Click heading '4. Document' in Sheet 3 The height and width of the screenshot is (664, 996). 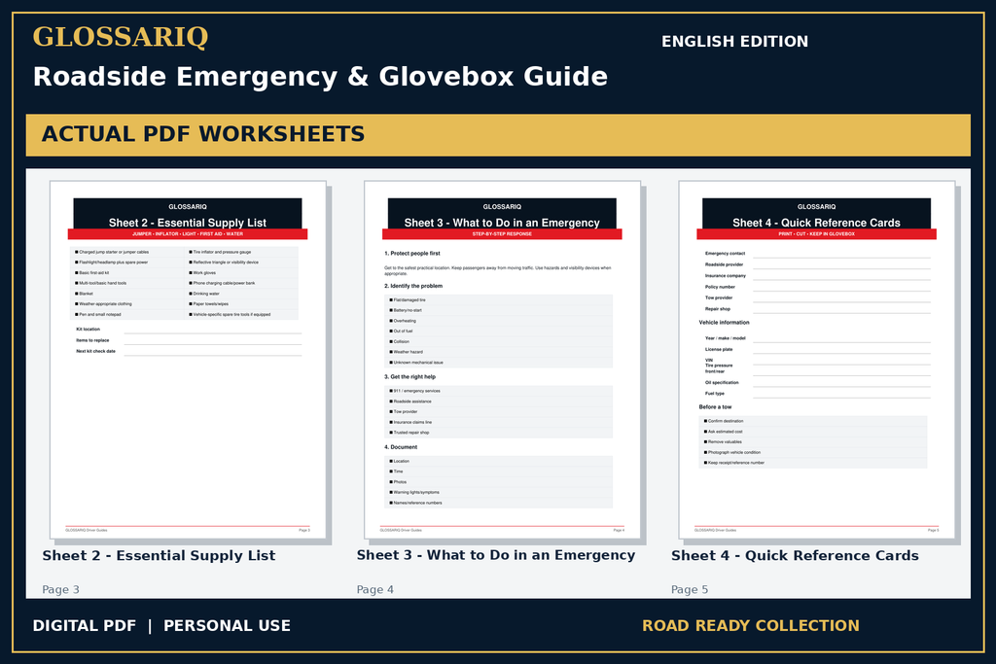click(401, 447)
